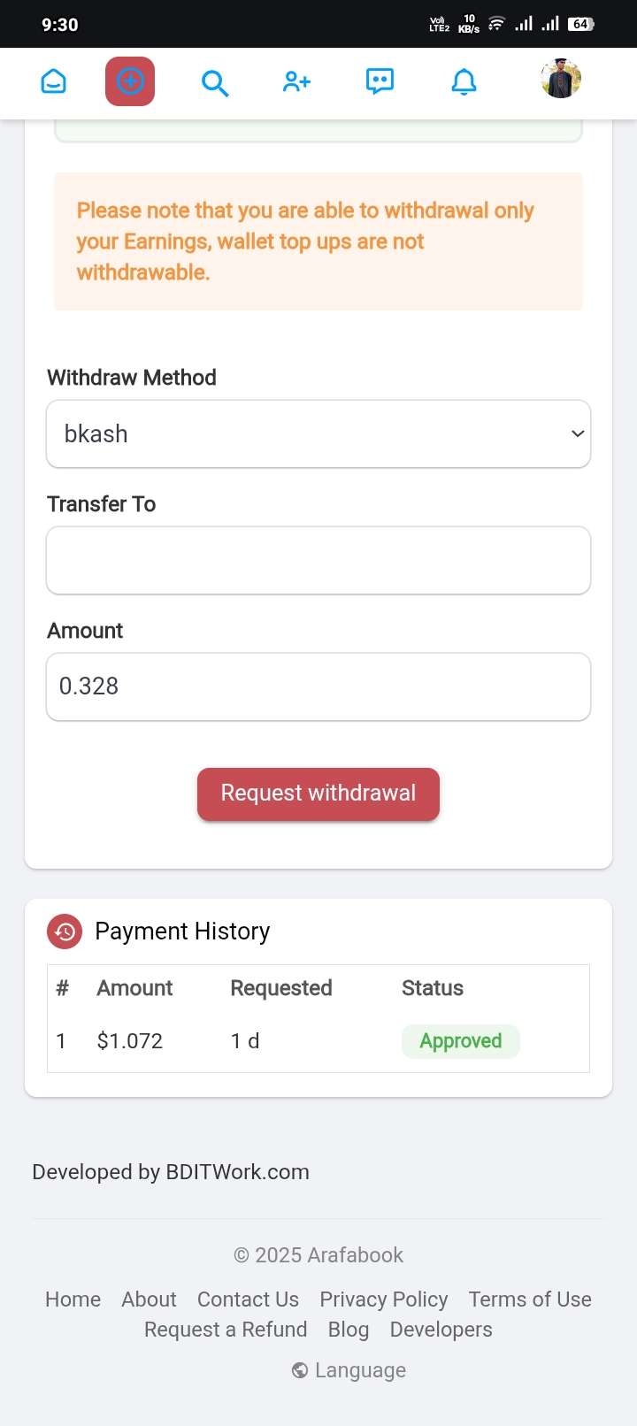Open the home feed icon
Viewport: 637px width, 1426px height.
point(54,81)
